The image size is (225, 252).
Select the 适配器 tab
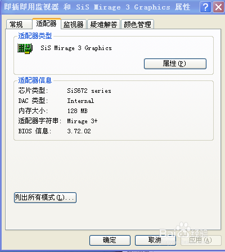coord(47,24)
